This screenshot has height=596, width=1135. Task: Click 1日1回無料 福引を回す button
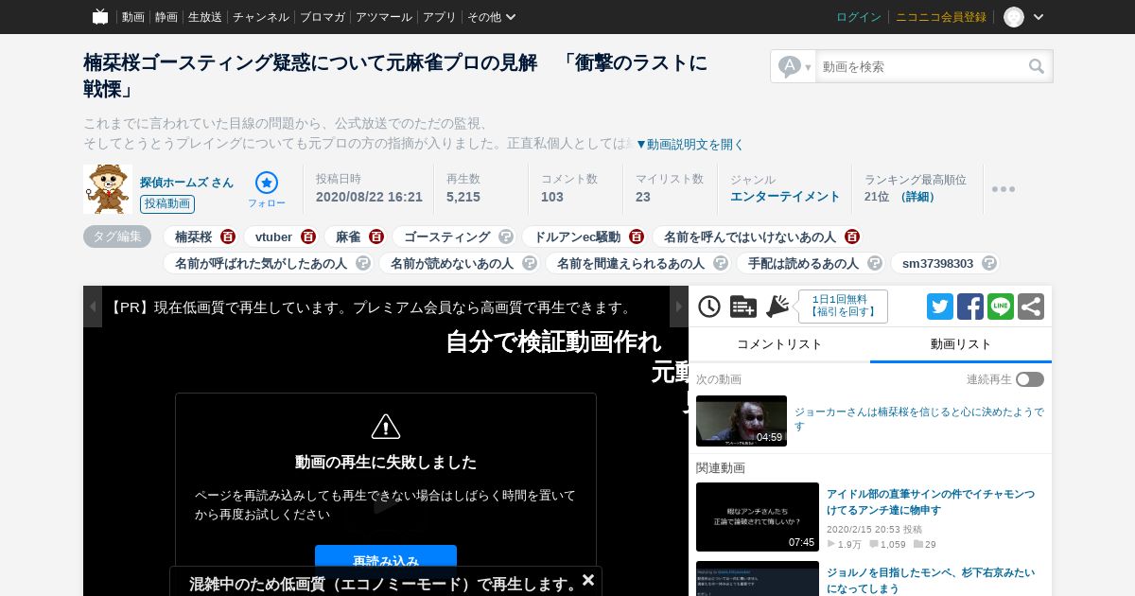click(x=843, y=307)
